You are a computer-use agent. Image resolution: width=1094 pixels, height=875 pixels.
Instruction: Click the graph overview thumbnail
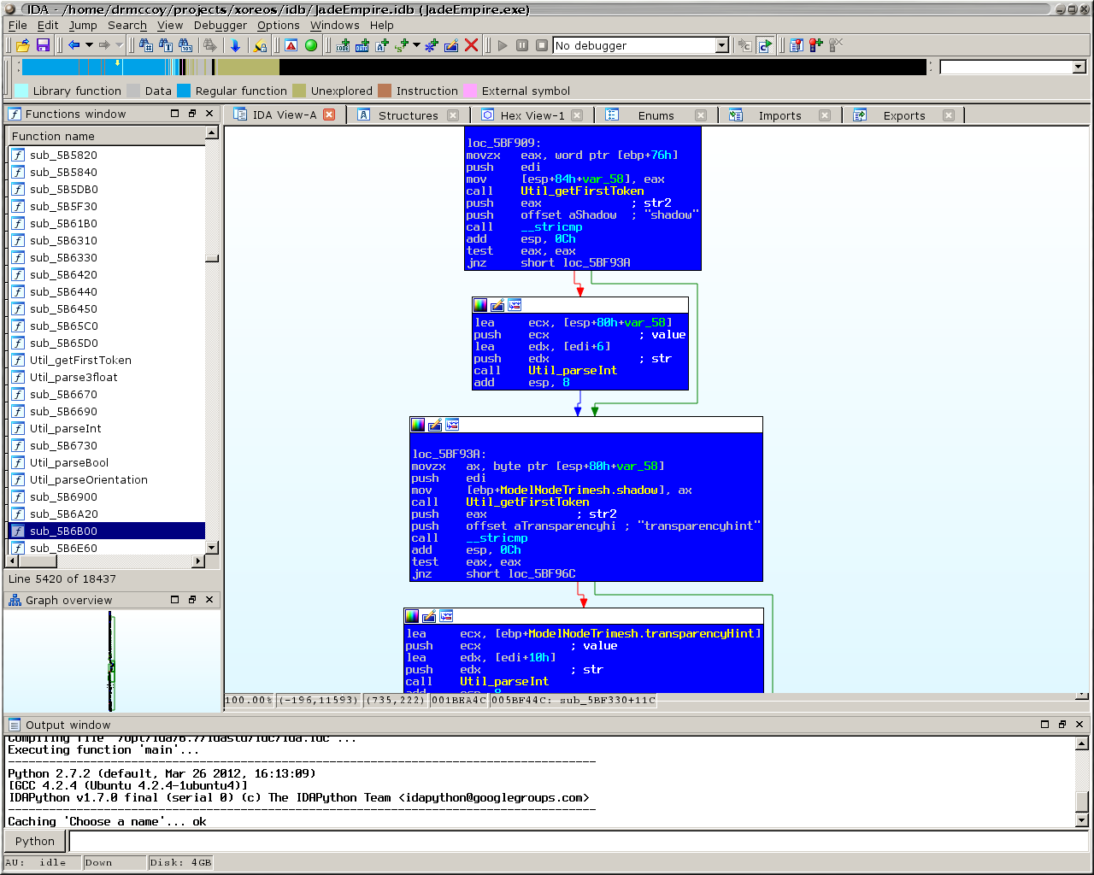coord(111,661)
